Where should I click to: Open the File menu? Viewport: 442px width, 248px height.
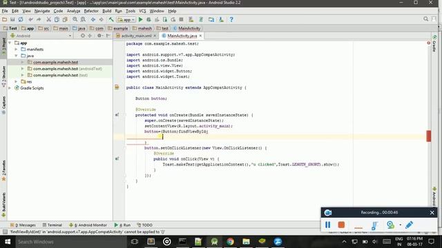point(5,11)
